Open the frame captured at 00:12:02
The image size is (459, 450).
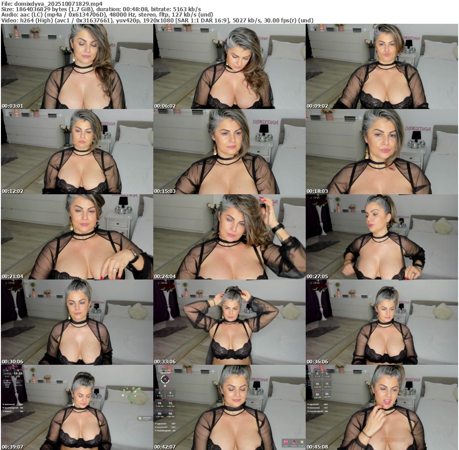(x=77, y=152)
